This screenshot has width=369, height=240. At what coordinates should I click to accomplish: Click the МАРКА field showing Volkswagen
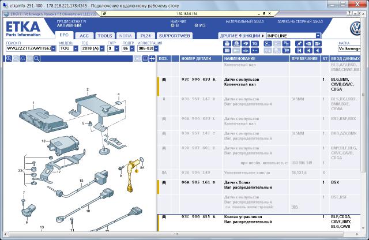tap(349, 48)
